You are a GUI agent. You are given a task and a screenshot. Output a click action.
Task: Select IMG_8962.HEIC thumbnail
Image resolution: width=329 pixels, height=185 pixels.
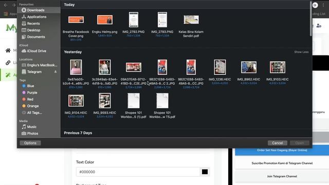pos(249,67)
